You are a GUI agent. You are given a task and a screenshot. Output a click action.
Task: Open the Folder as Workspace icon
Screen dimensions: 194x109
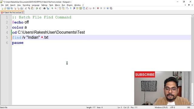click(90, 8)
